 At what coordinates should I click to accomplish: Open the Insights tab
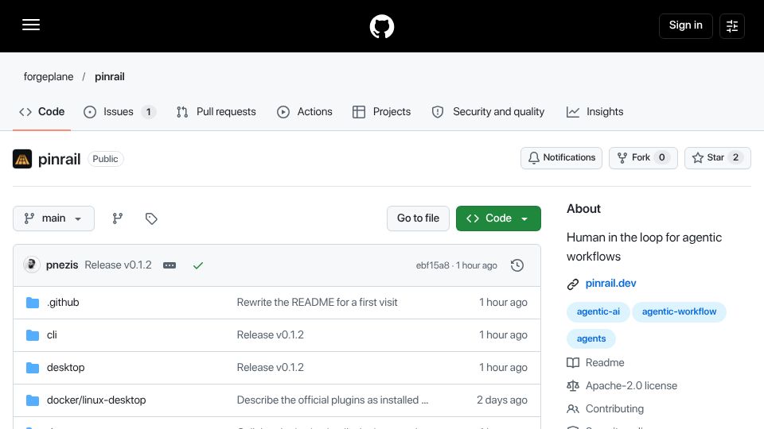pos(594,112)
